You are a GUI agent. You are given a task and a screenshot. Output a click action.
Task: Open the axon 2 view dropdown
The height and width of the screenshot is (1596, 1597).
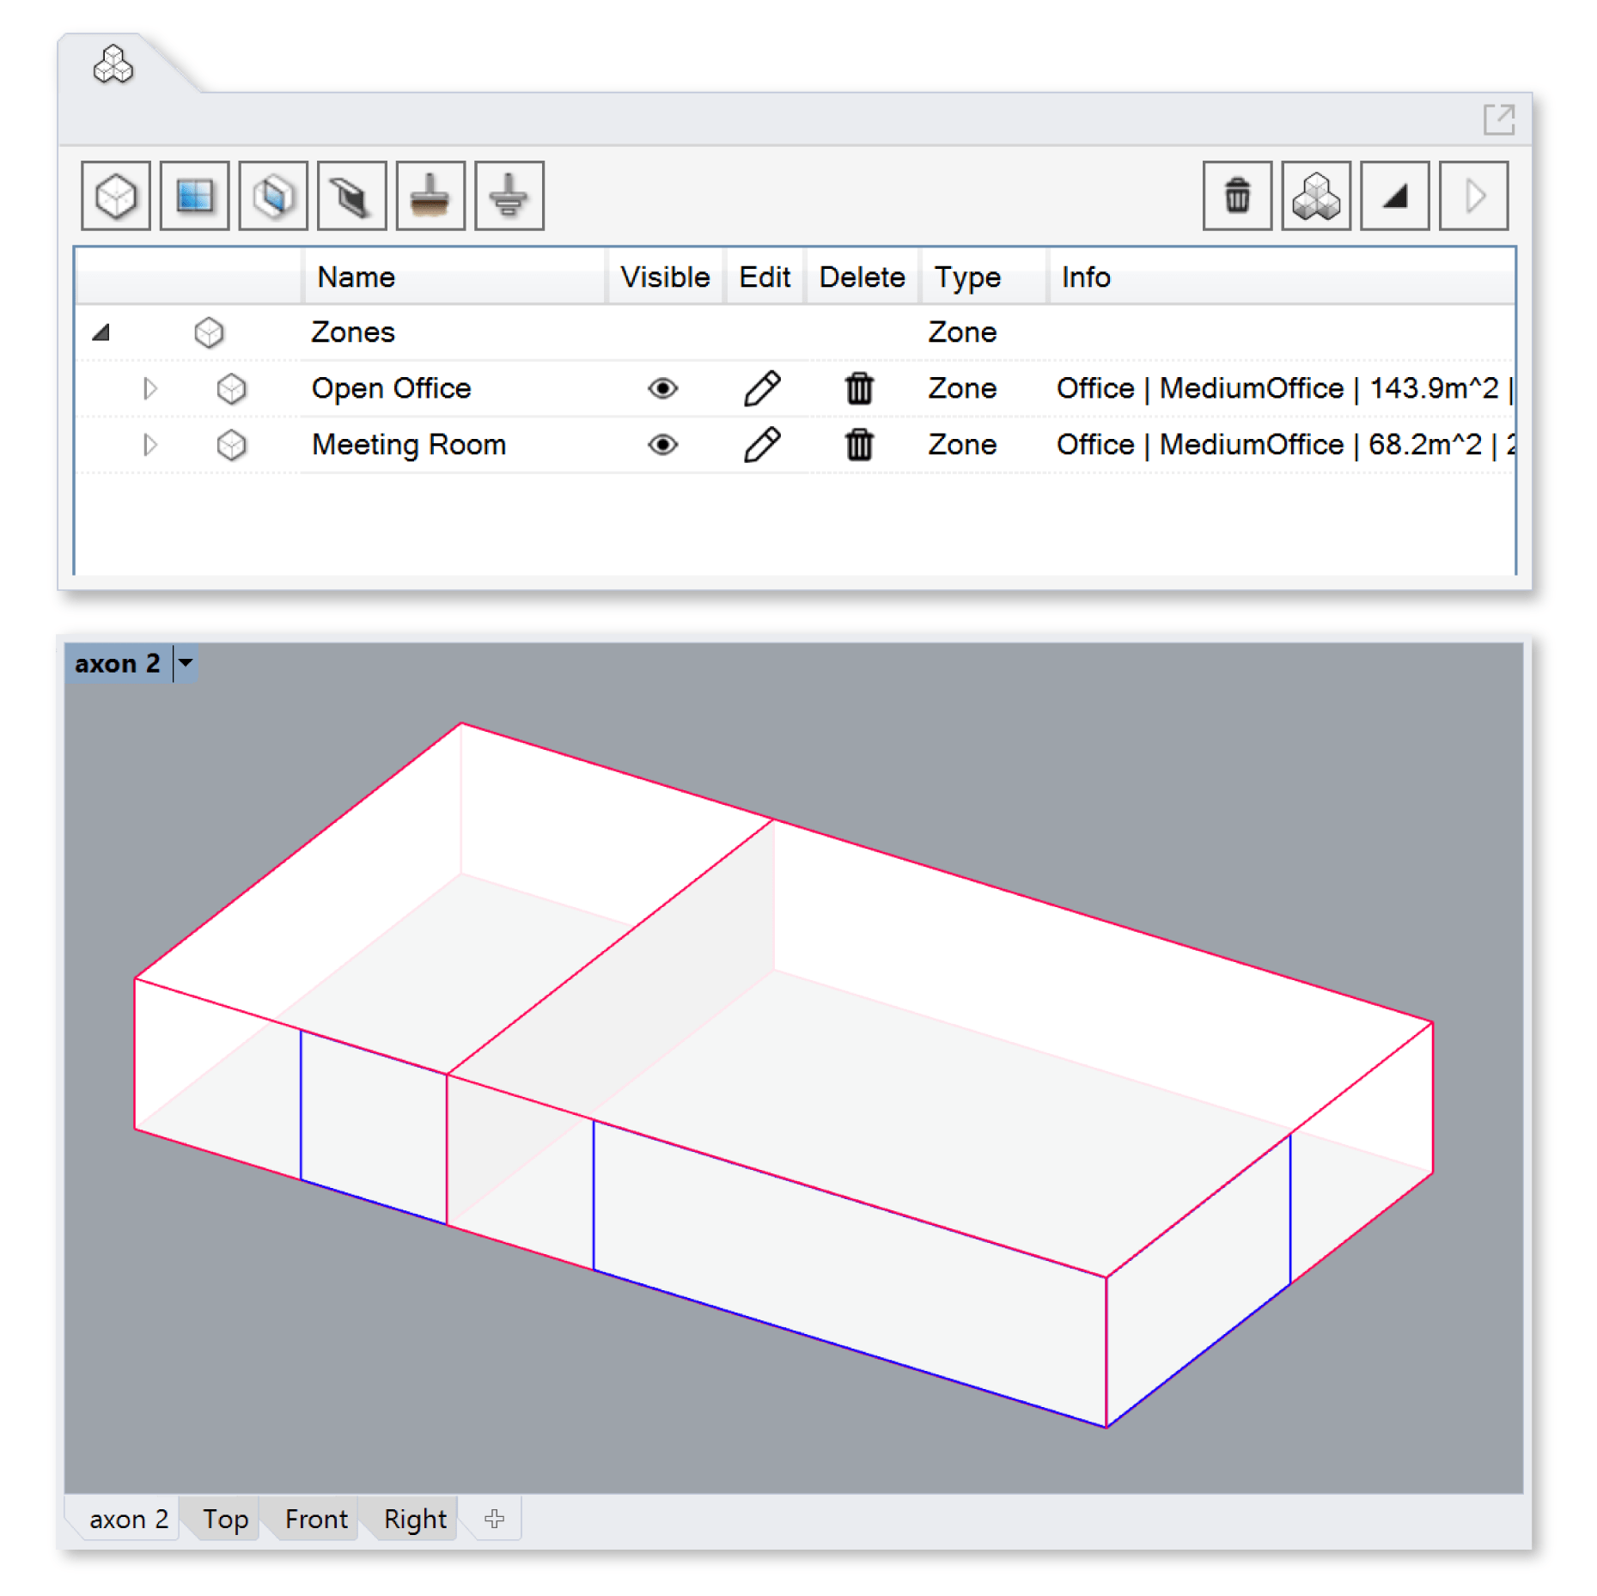point(185,662)
